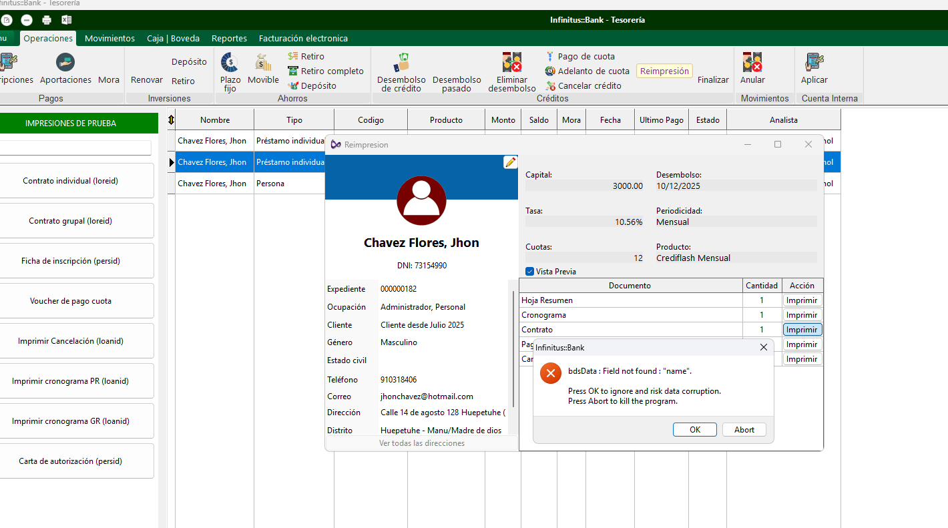Click the client details vertical scrollbar
Screen dimensions: 948x528
coord(513,347)
